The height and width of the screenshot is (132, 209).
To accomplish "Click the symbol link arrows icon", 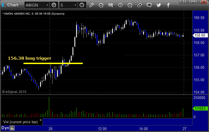I will [140, 5].
